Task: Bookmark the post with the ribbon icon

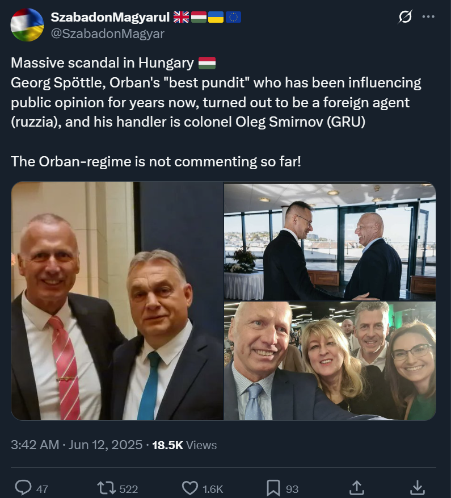Action: [273, 488]
